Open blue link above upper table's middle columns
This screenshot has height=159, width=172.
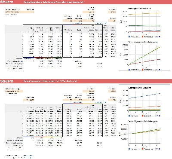click(77, 23)
